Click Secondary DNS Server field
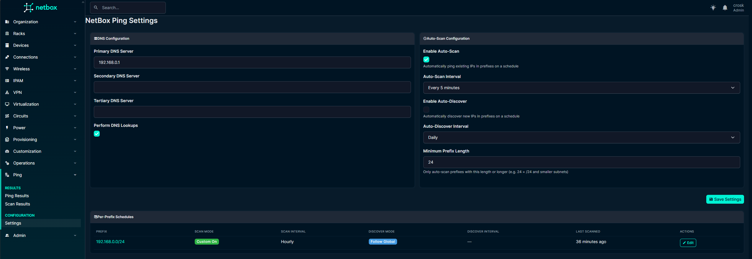The width and height of the screenshot is (752, 259). (252, 87)
